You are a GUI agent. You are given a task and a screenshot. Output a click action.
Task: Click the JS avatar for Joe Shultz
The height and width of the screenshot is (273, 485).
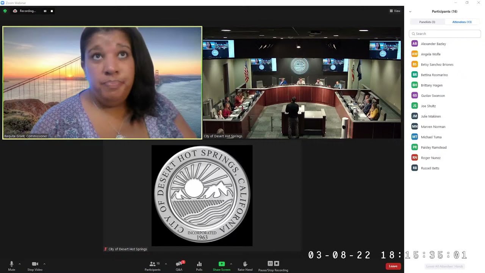(415, 106)
